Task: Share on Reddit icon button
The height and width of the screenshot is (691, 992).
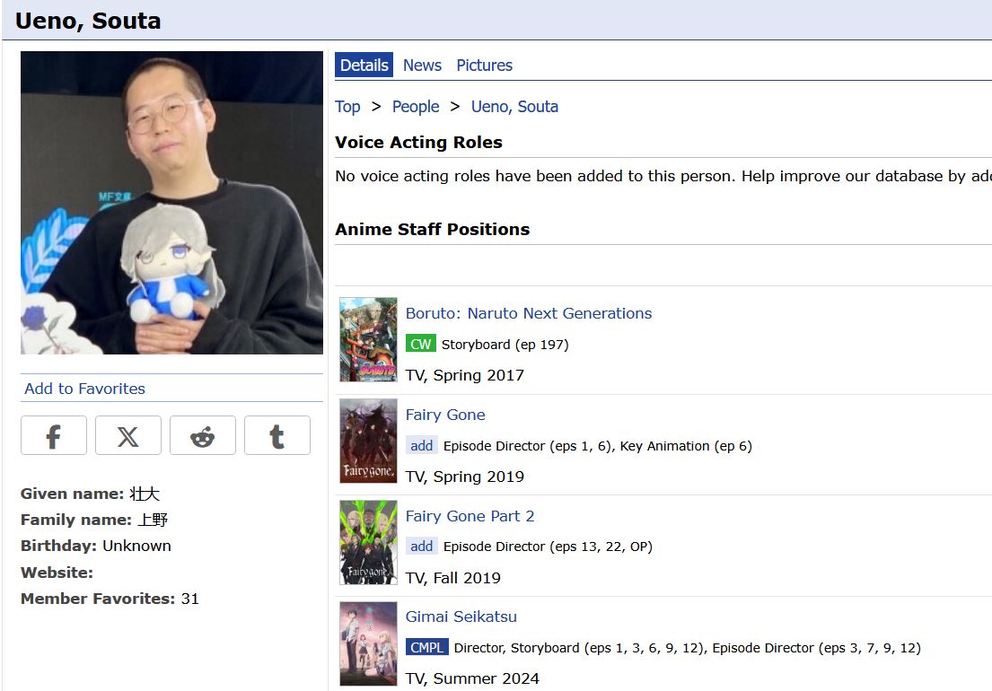Action: pyautogui.click(x=203, y=435)
